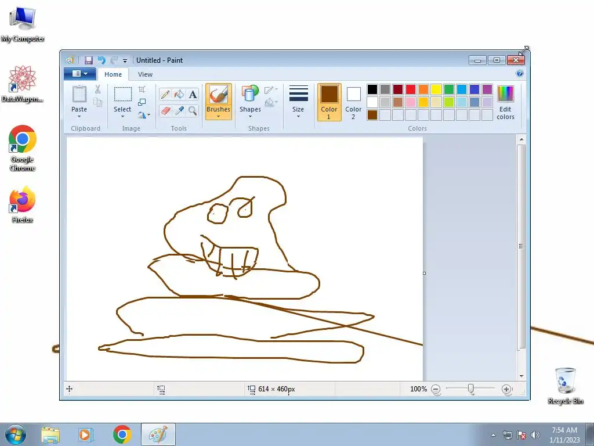Viewport: 594px width, 446px height.
Task: Click the Save icon in quick access toolbar
Action: tap(89, 60)
